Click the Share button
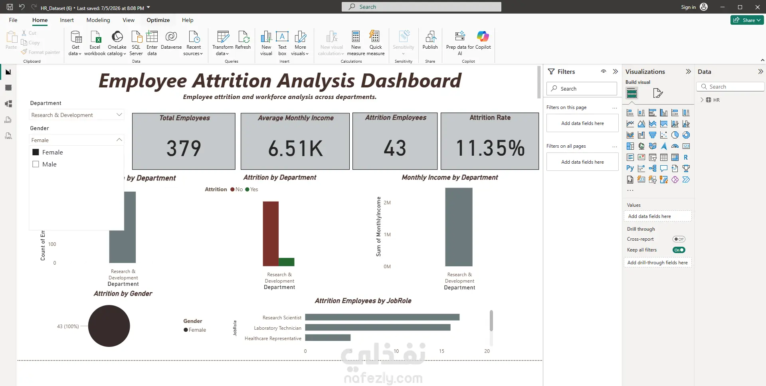Viewport: 766px width, 386px height. [747, 20]
